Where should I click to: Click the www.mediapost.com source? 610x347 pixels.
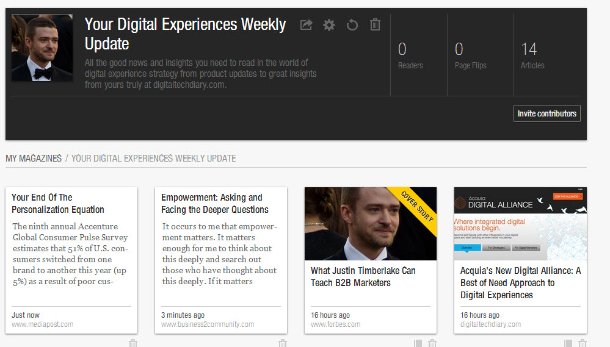pyautogui.click(x=42, y=324)
